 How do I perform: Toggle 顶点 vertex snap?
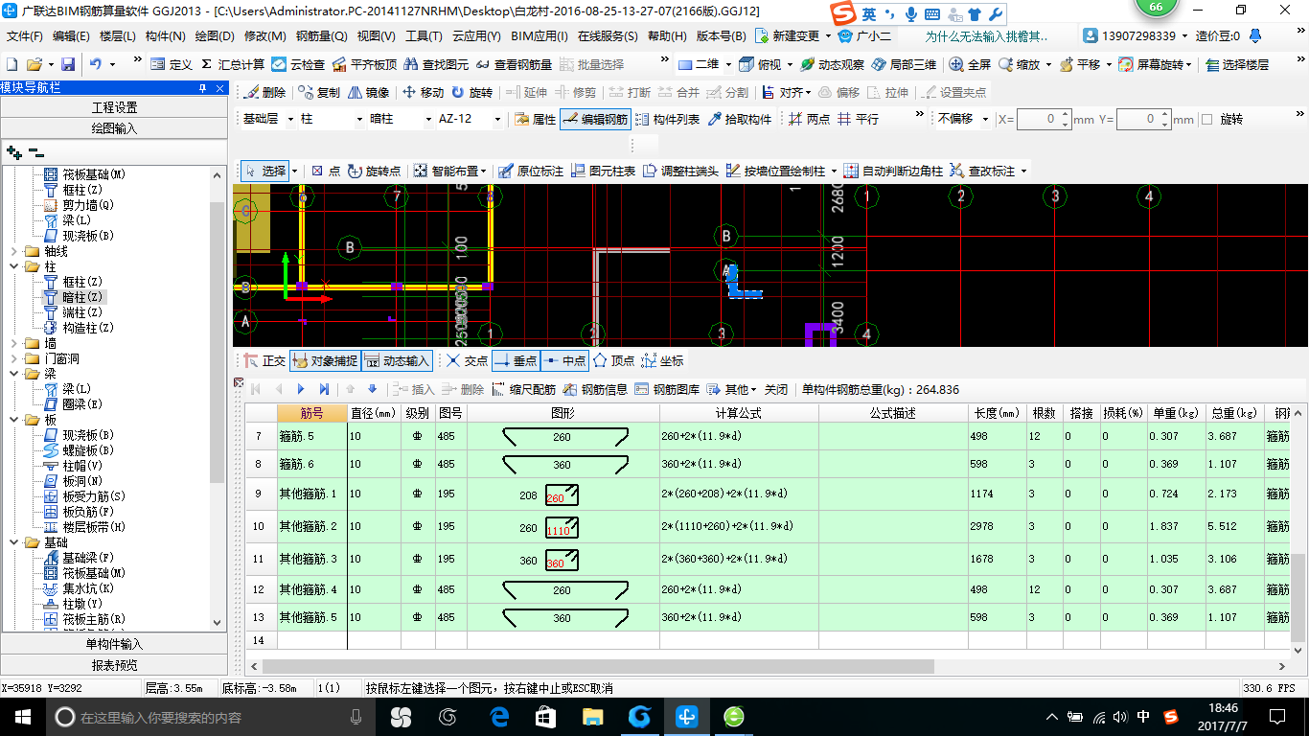point(614,360)
